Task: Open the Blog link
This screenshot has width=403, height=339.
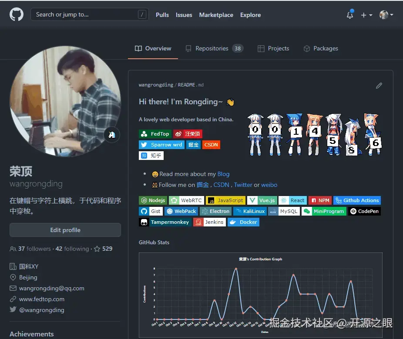Action: click(x=223, y=174)
